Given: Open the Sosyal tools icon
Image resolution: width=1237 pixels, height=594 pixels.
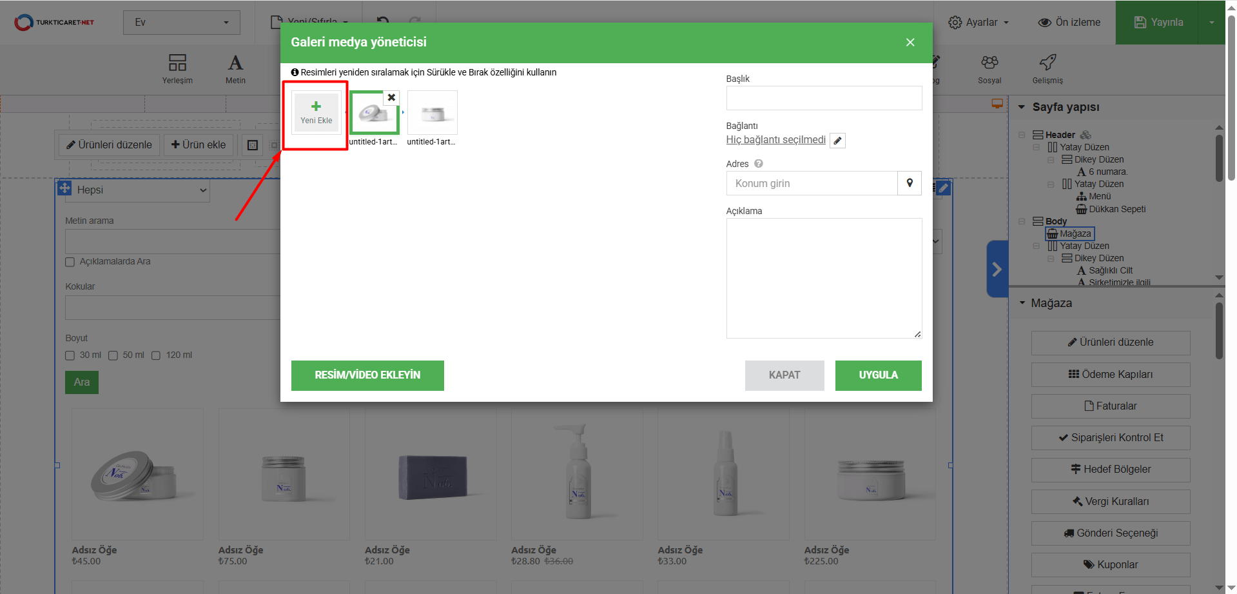Looking at the screenshot, I should [989, 68].
